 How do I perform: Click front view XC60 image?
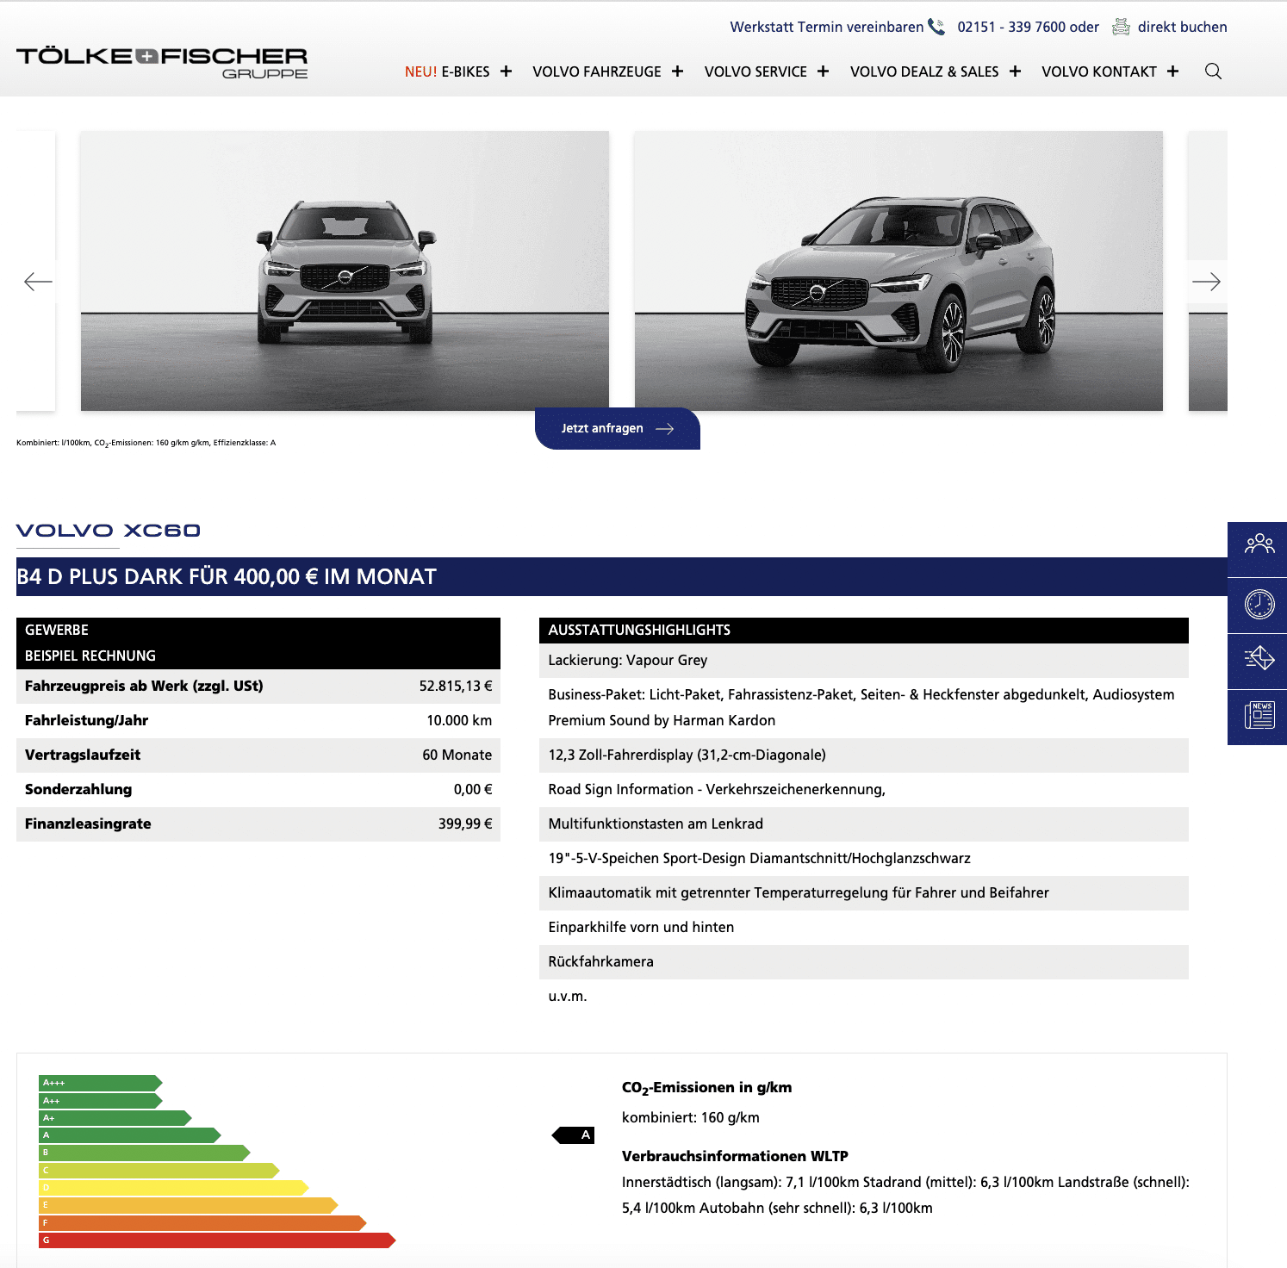click(x=345, y=270)
